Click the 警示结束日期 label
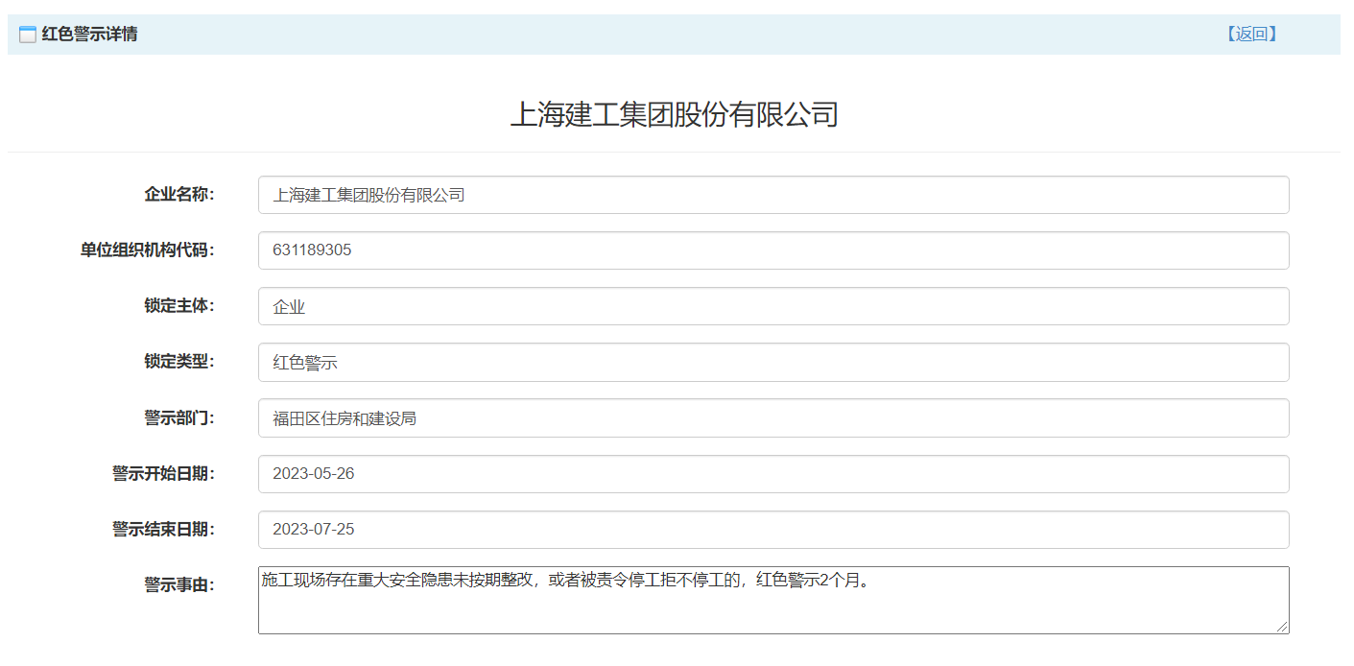 point(164,530)
